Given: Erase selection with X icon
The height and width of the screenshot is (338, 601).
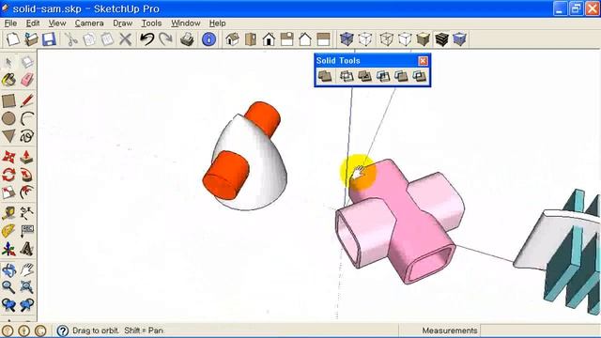Looking at the screenshot, I should [125, 39].
